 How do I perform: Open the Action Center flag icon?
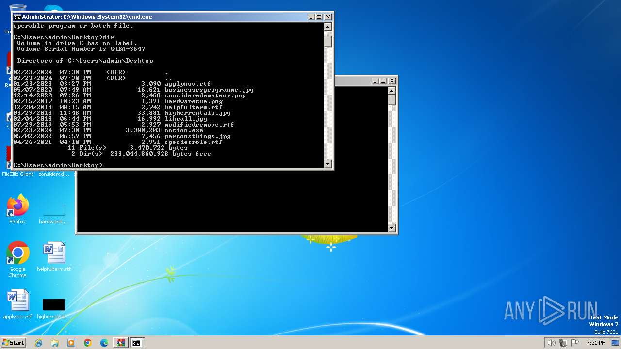[575, 343]
